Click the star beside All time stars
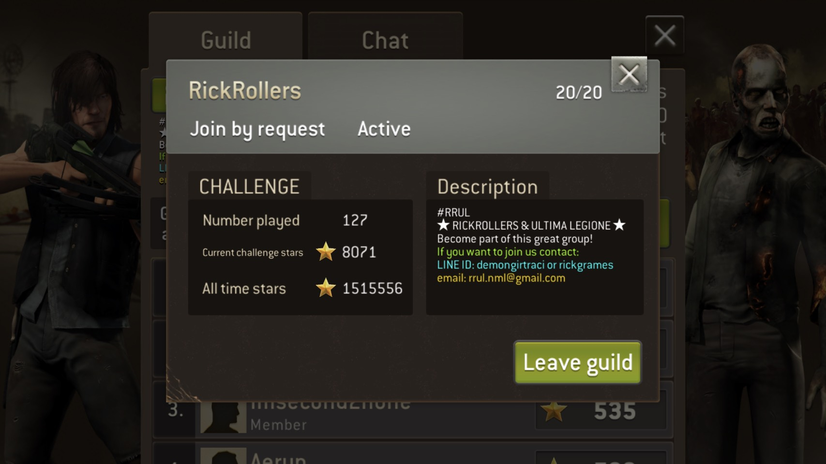The width and height of the screenshot is (826, 464). (326, 288)
